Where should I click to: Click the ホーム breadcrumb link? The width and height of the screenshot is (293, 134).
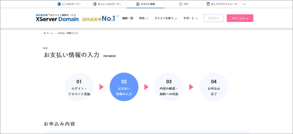(x=50, y=33)
